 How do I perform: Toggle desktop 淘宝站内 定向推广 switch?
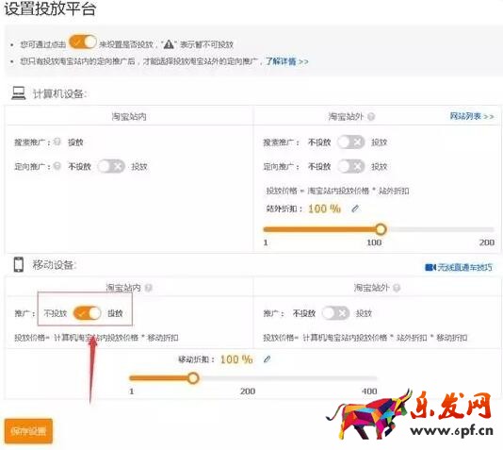tap(111, 166)
